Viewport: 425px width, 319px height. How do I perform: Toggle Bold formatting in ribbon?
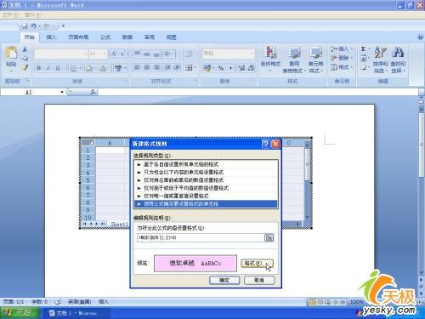pos(39,68)
